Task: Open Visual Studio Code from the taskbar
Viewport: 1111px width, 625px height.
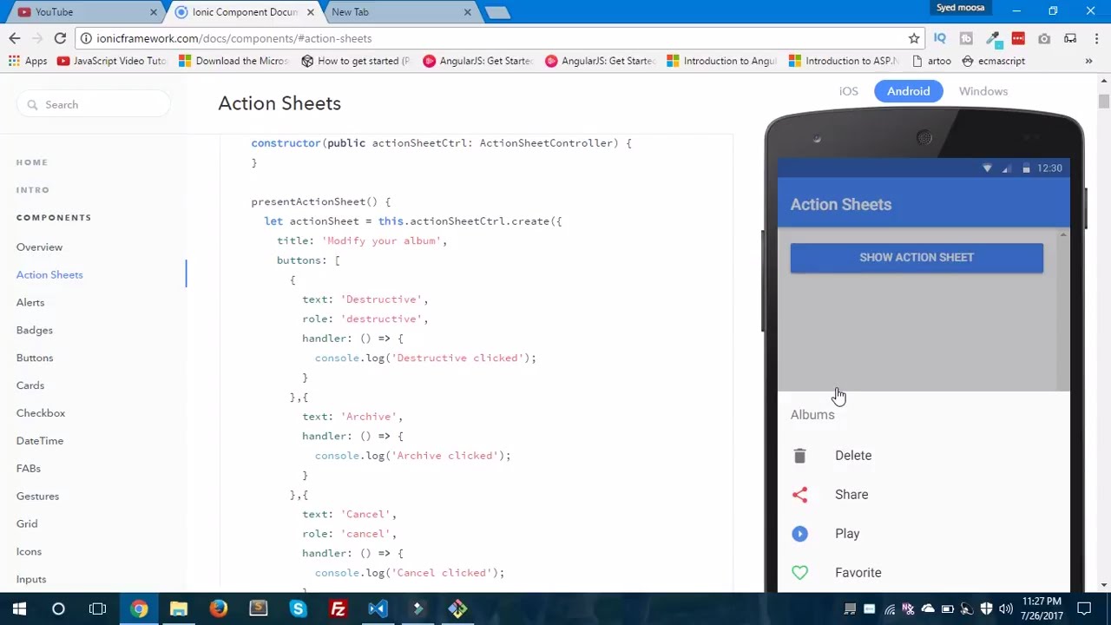Action: (378, 609)
